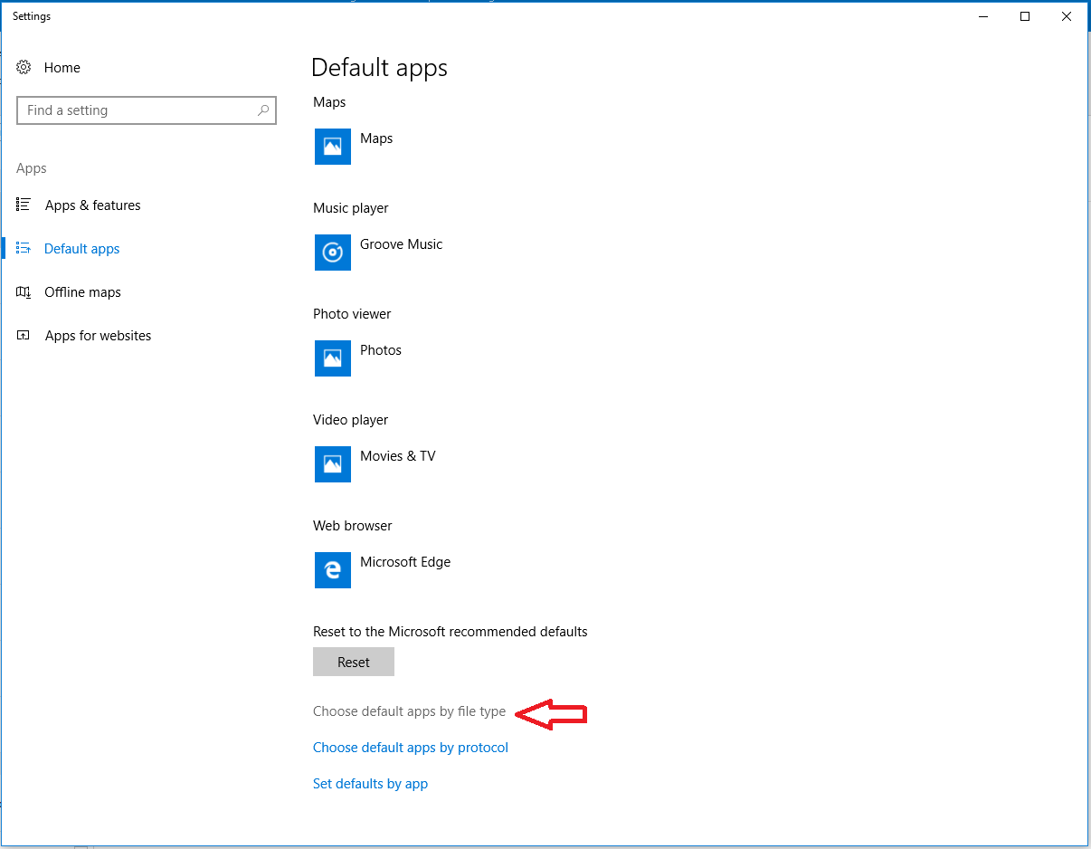Click the Movies & TV app icon
Viewport: 1091px width, 849px height.
(x=332, y=464)
